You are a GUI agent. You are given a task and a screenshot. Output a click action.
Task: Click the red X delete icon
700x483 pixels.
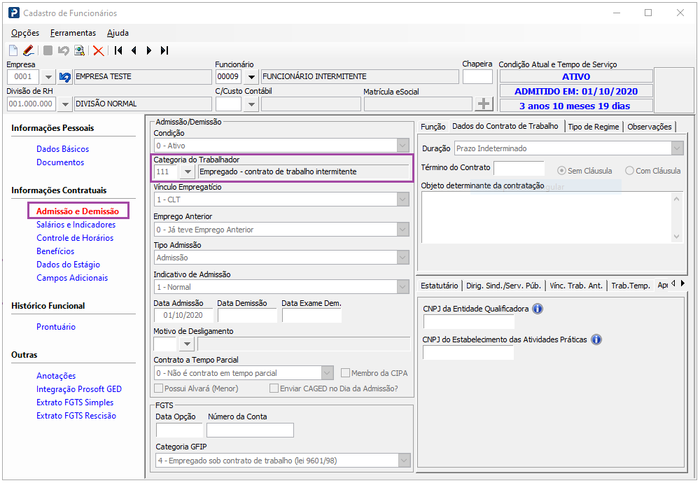99,51
